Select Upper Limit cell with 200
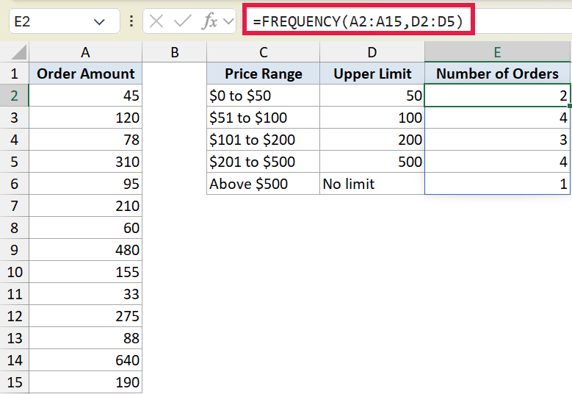 (372, 140)
